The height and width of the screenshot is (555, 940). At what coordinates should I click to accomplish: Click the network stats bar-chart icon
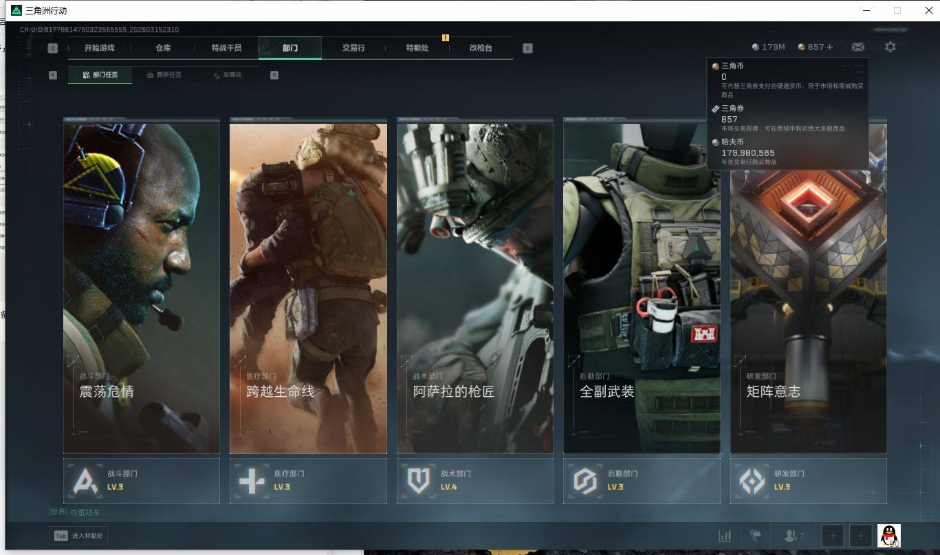(x=724, y=536)
